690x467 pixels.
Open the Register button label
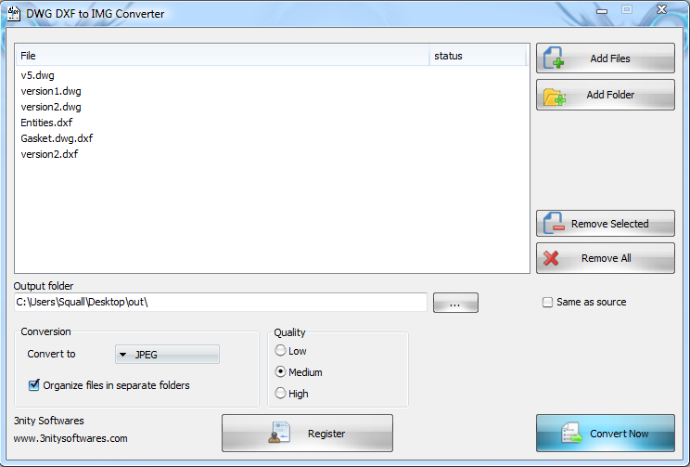point(326,434)
